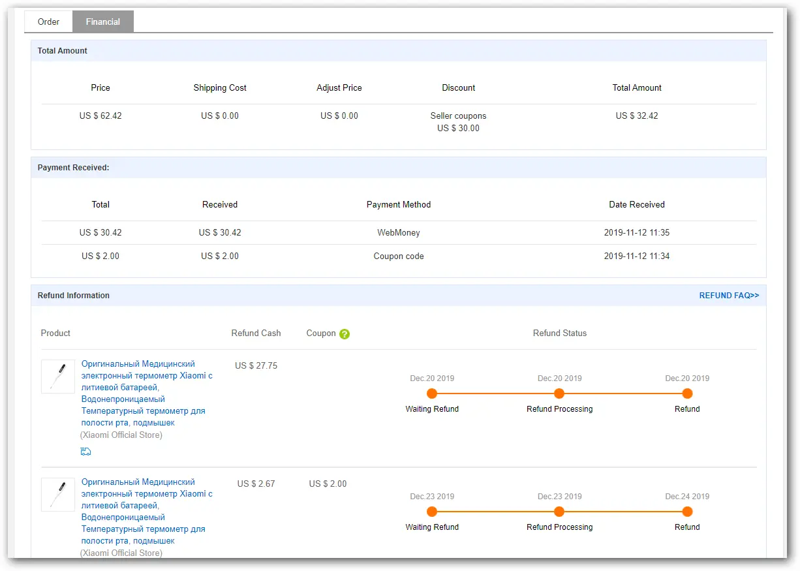This screenshot has height=571, width=800.
Task: Select the Financial tab
Action: [103, 22]
